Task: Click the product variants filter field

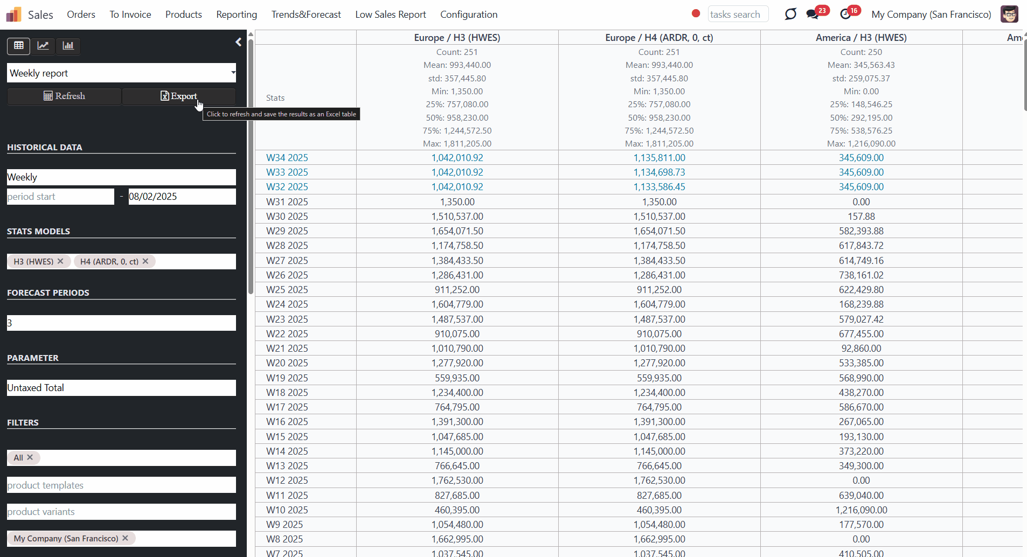Action: (122, 512)
